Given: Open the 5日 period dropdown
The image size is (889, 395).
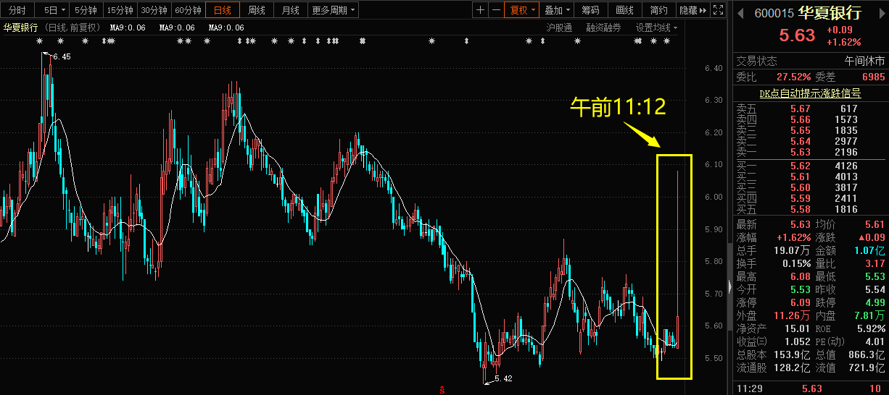Looking at the screenshot, I should pyautogui.click(x=52, y=10).
